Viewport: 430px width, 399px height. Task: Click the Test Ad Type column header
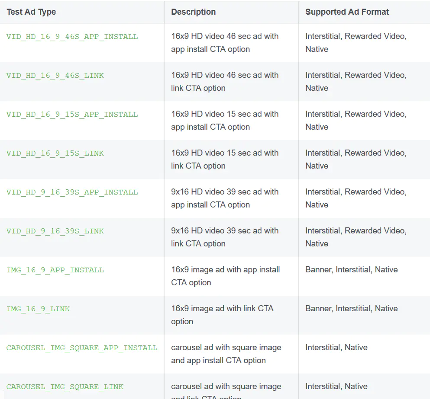31,12
